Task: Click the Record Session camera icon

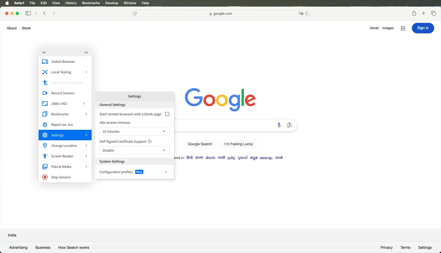Action: (x=45, y=93)
